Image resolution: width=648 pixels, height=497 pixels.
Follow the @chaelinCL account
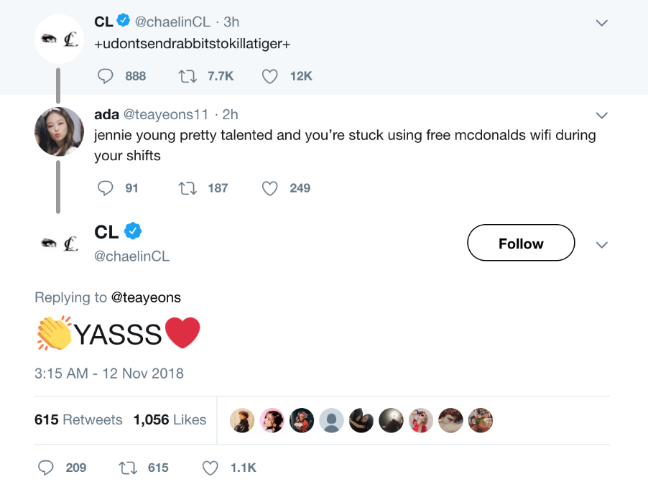[521, 243]
